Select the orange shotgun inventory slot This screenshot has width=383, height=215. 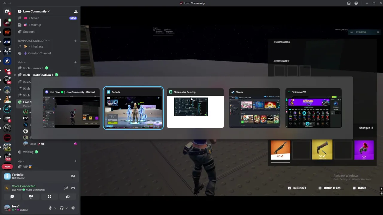pos(280,150)
